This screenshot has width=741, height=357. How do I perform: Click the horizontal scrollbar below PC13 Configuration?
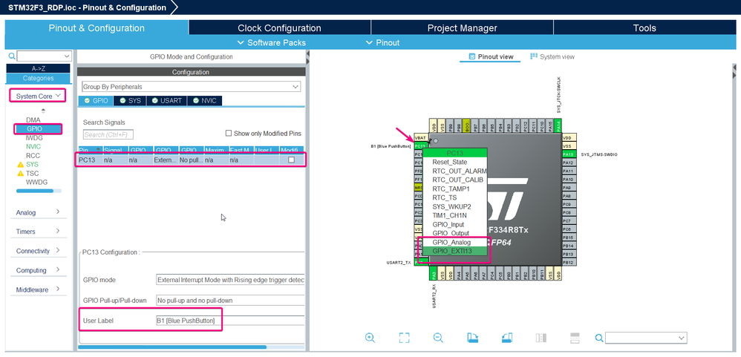point(172,347)
